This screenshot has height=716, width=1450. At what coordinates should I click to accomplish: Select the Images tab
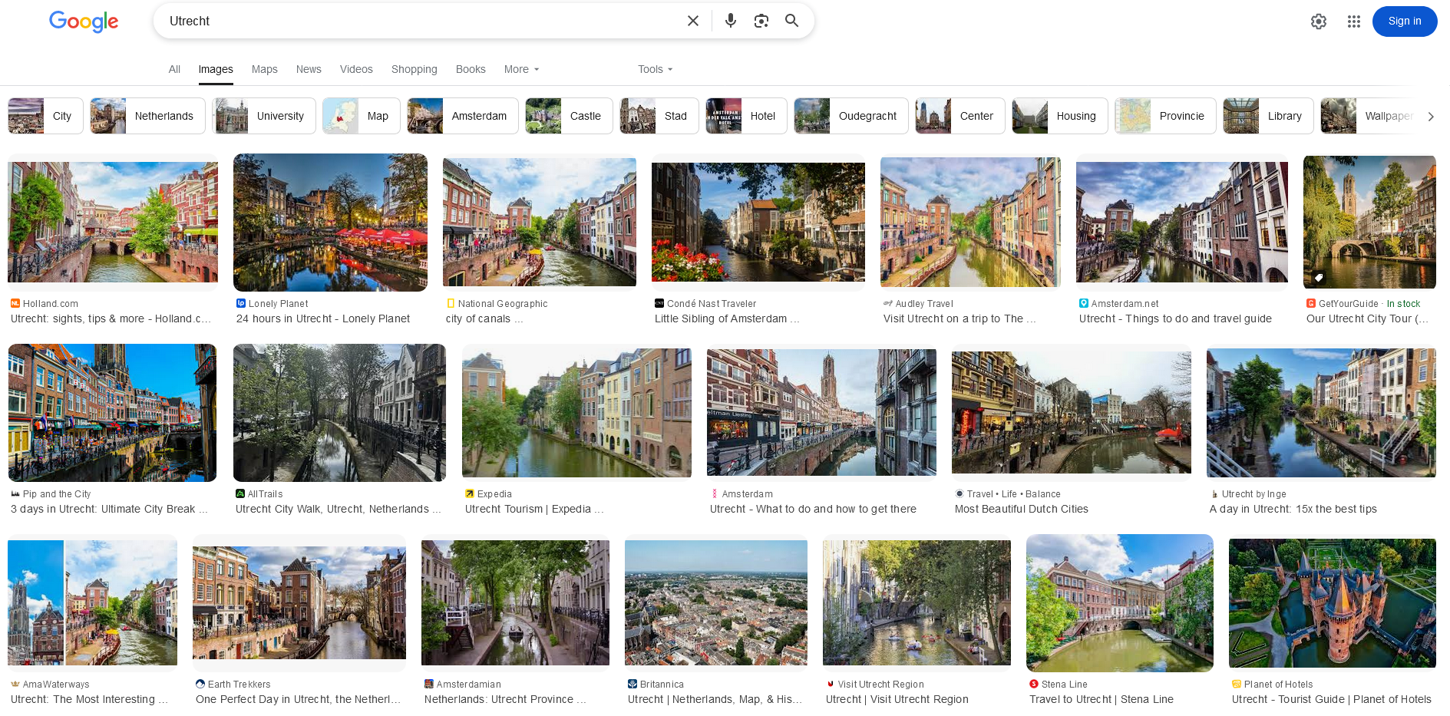216,69
